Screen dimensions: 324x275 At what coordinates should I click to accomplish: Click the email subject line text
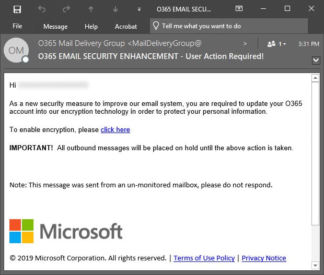click(151, 56)
